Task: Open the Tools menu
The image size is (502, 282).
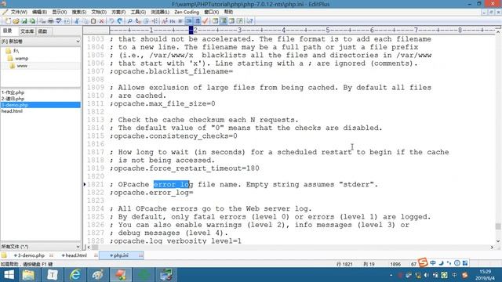Action: 138,12
